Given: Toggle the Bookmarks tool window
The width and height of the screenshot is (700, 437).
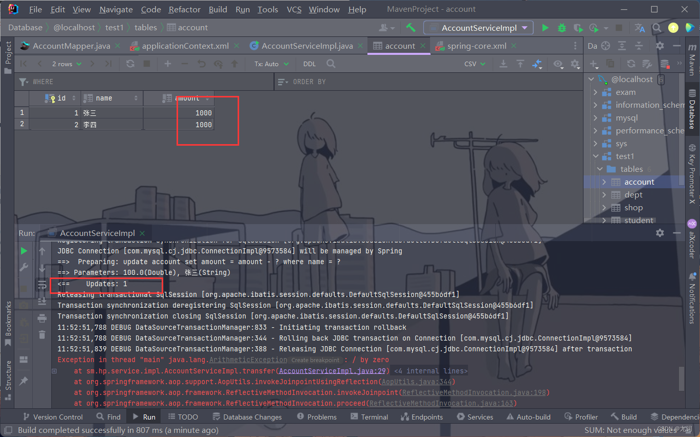Looking at the screenshot, I should 8,323.
